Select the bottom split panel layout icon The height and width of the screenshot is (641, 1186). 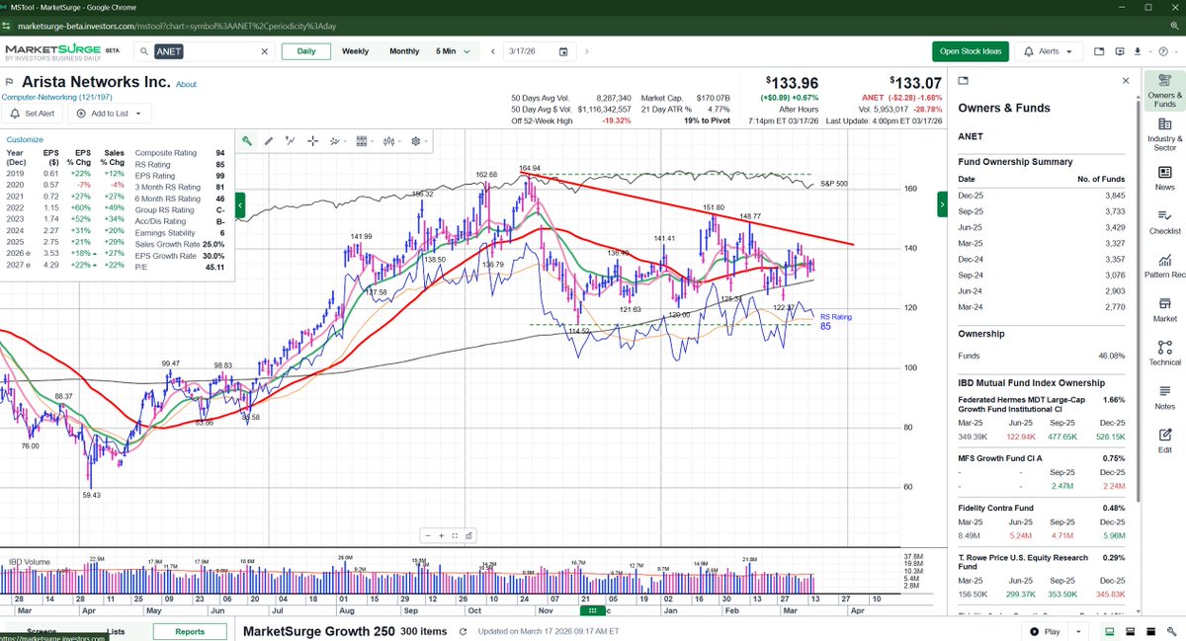(1109, 632)
